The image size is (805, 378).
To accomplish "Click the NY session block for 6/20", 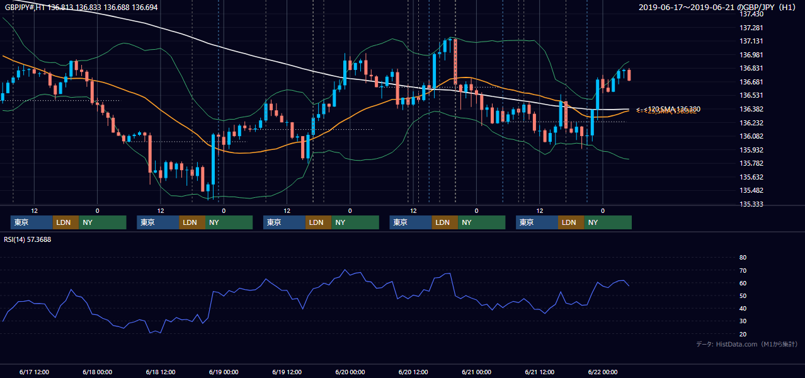I will 482,222.
